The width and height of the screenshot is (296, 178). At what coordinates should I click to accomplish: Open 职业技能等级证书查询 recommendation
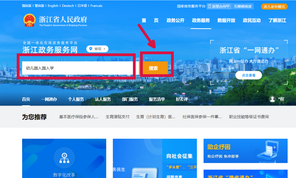[x=249, y=117]
